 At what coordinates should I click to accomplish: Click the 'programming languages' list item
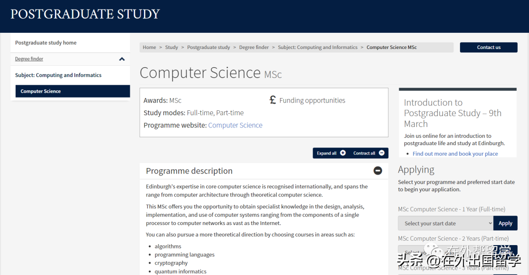pos(185,255)
